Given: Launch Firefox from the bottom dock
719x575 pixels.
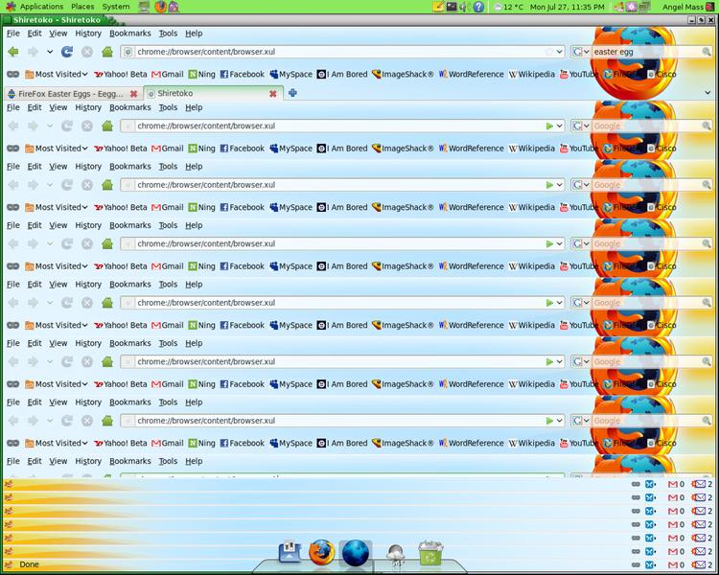Looking at the screenshot, I should click(x=320, y=553).
